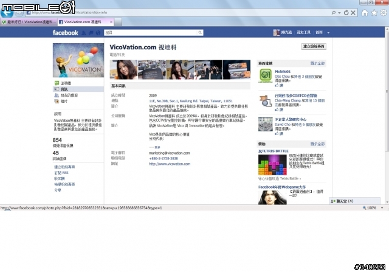Open the VicoVation page profile picture
Screen dimensions: 389x272
[x=78, y=60]
